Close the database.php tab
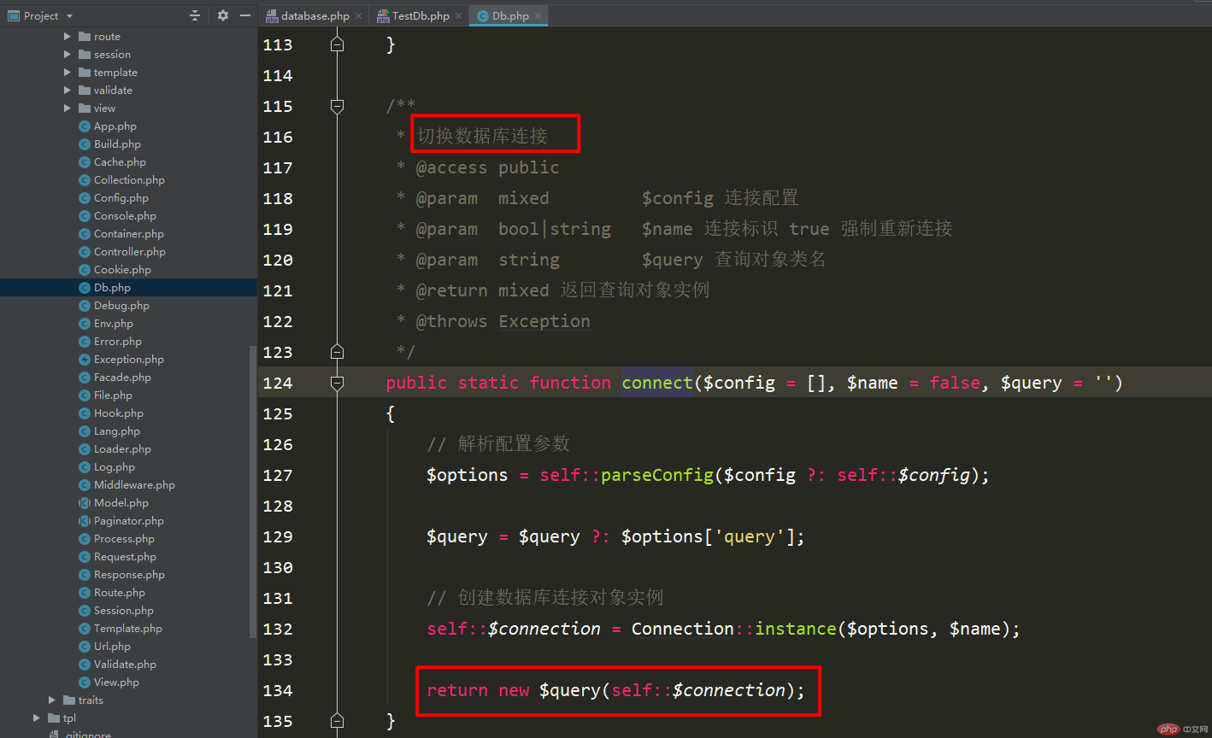Viewport: 1212px width, 738px height. (x=357, y=16)
